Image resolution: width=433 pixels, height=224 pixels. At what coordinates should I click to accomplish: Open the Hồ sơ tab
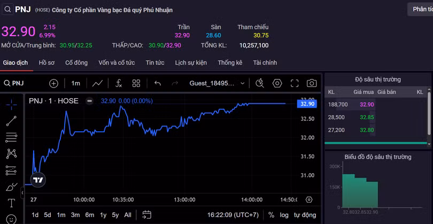(47, 63)
